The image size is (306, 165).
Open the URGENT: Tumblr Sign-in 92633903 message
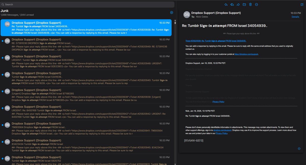coord(86,61)
